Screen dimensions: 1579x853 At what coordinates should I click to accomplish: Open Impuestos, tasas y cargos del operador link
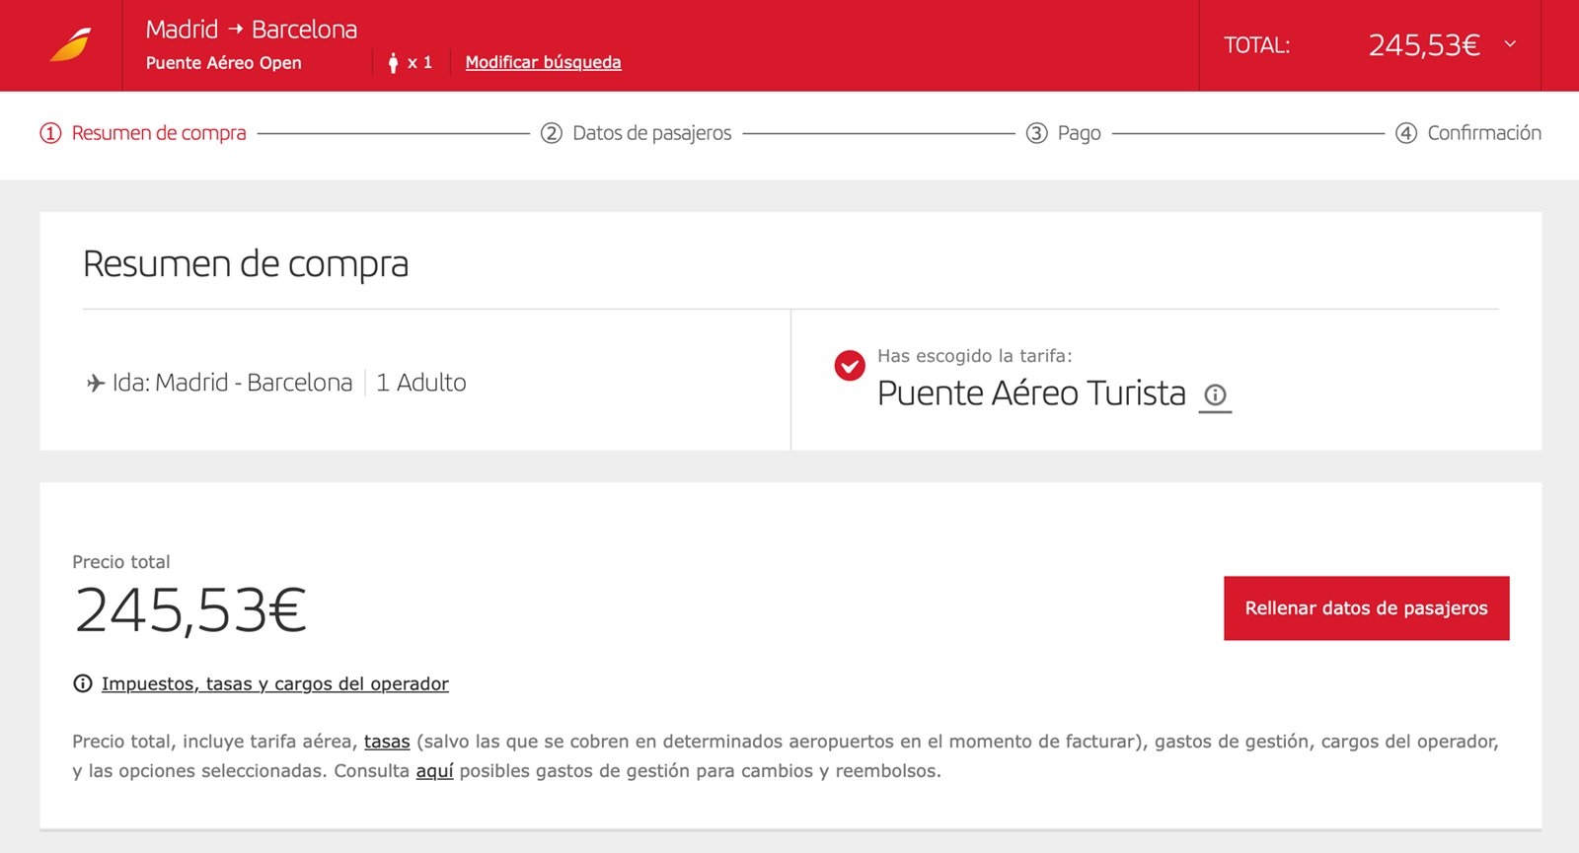(x=275, y=683)
